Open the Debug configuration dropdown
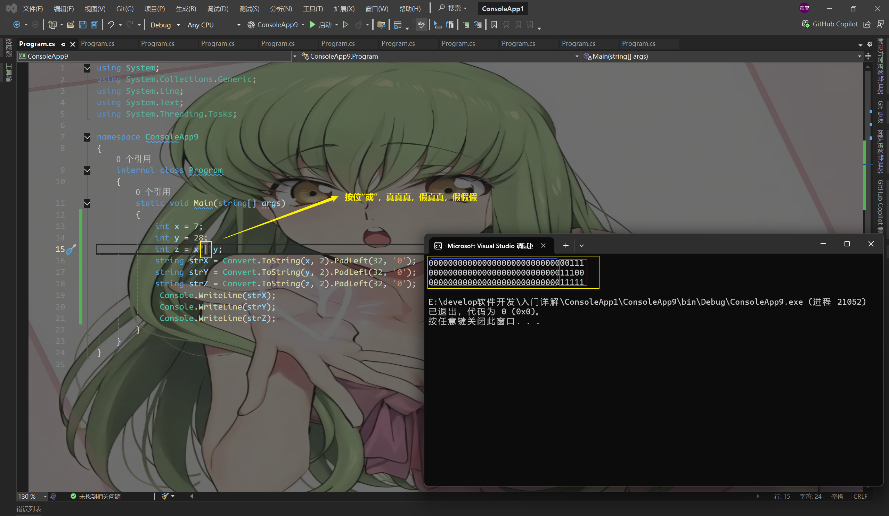Image resolution: width=889 pixels, height=516 pixels. click(165, 25)
